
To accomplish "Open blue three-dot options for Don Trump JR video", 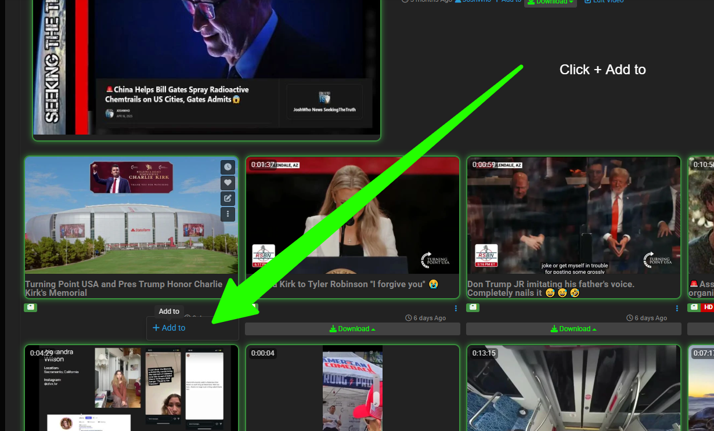I will [x=677, y=308].
